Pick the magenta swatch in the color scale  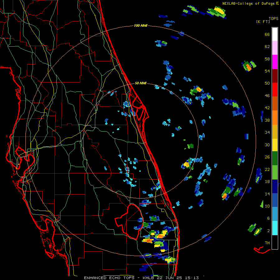(275, 62)
